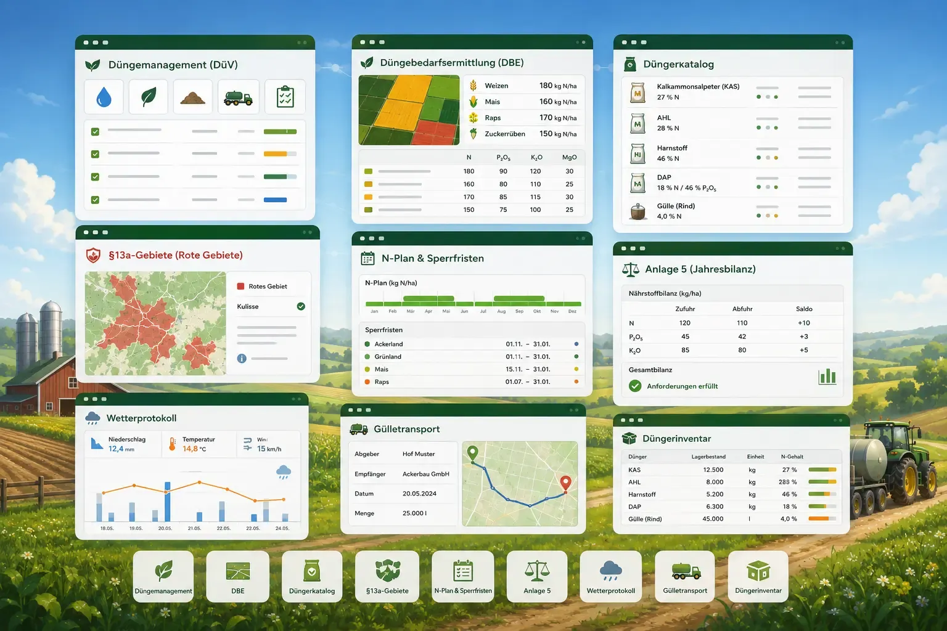This screenshot has height=631, width=947.
Task: Click the Temperatur reading 14,8 °C
Action: (x=194, y=449)
